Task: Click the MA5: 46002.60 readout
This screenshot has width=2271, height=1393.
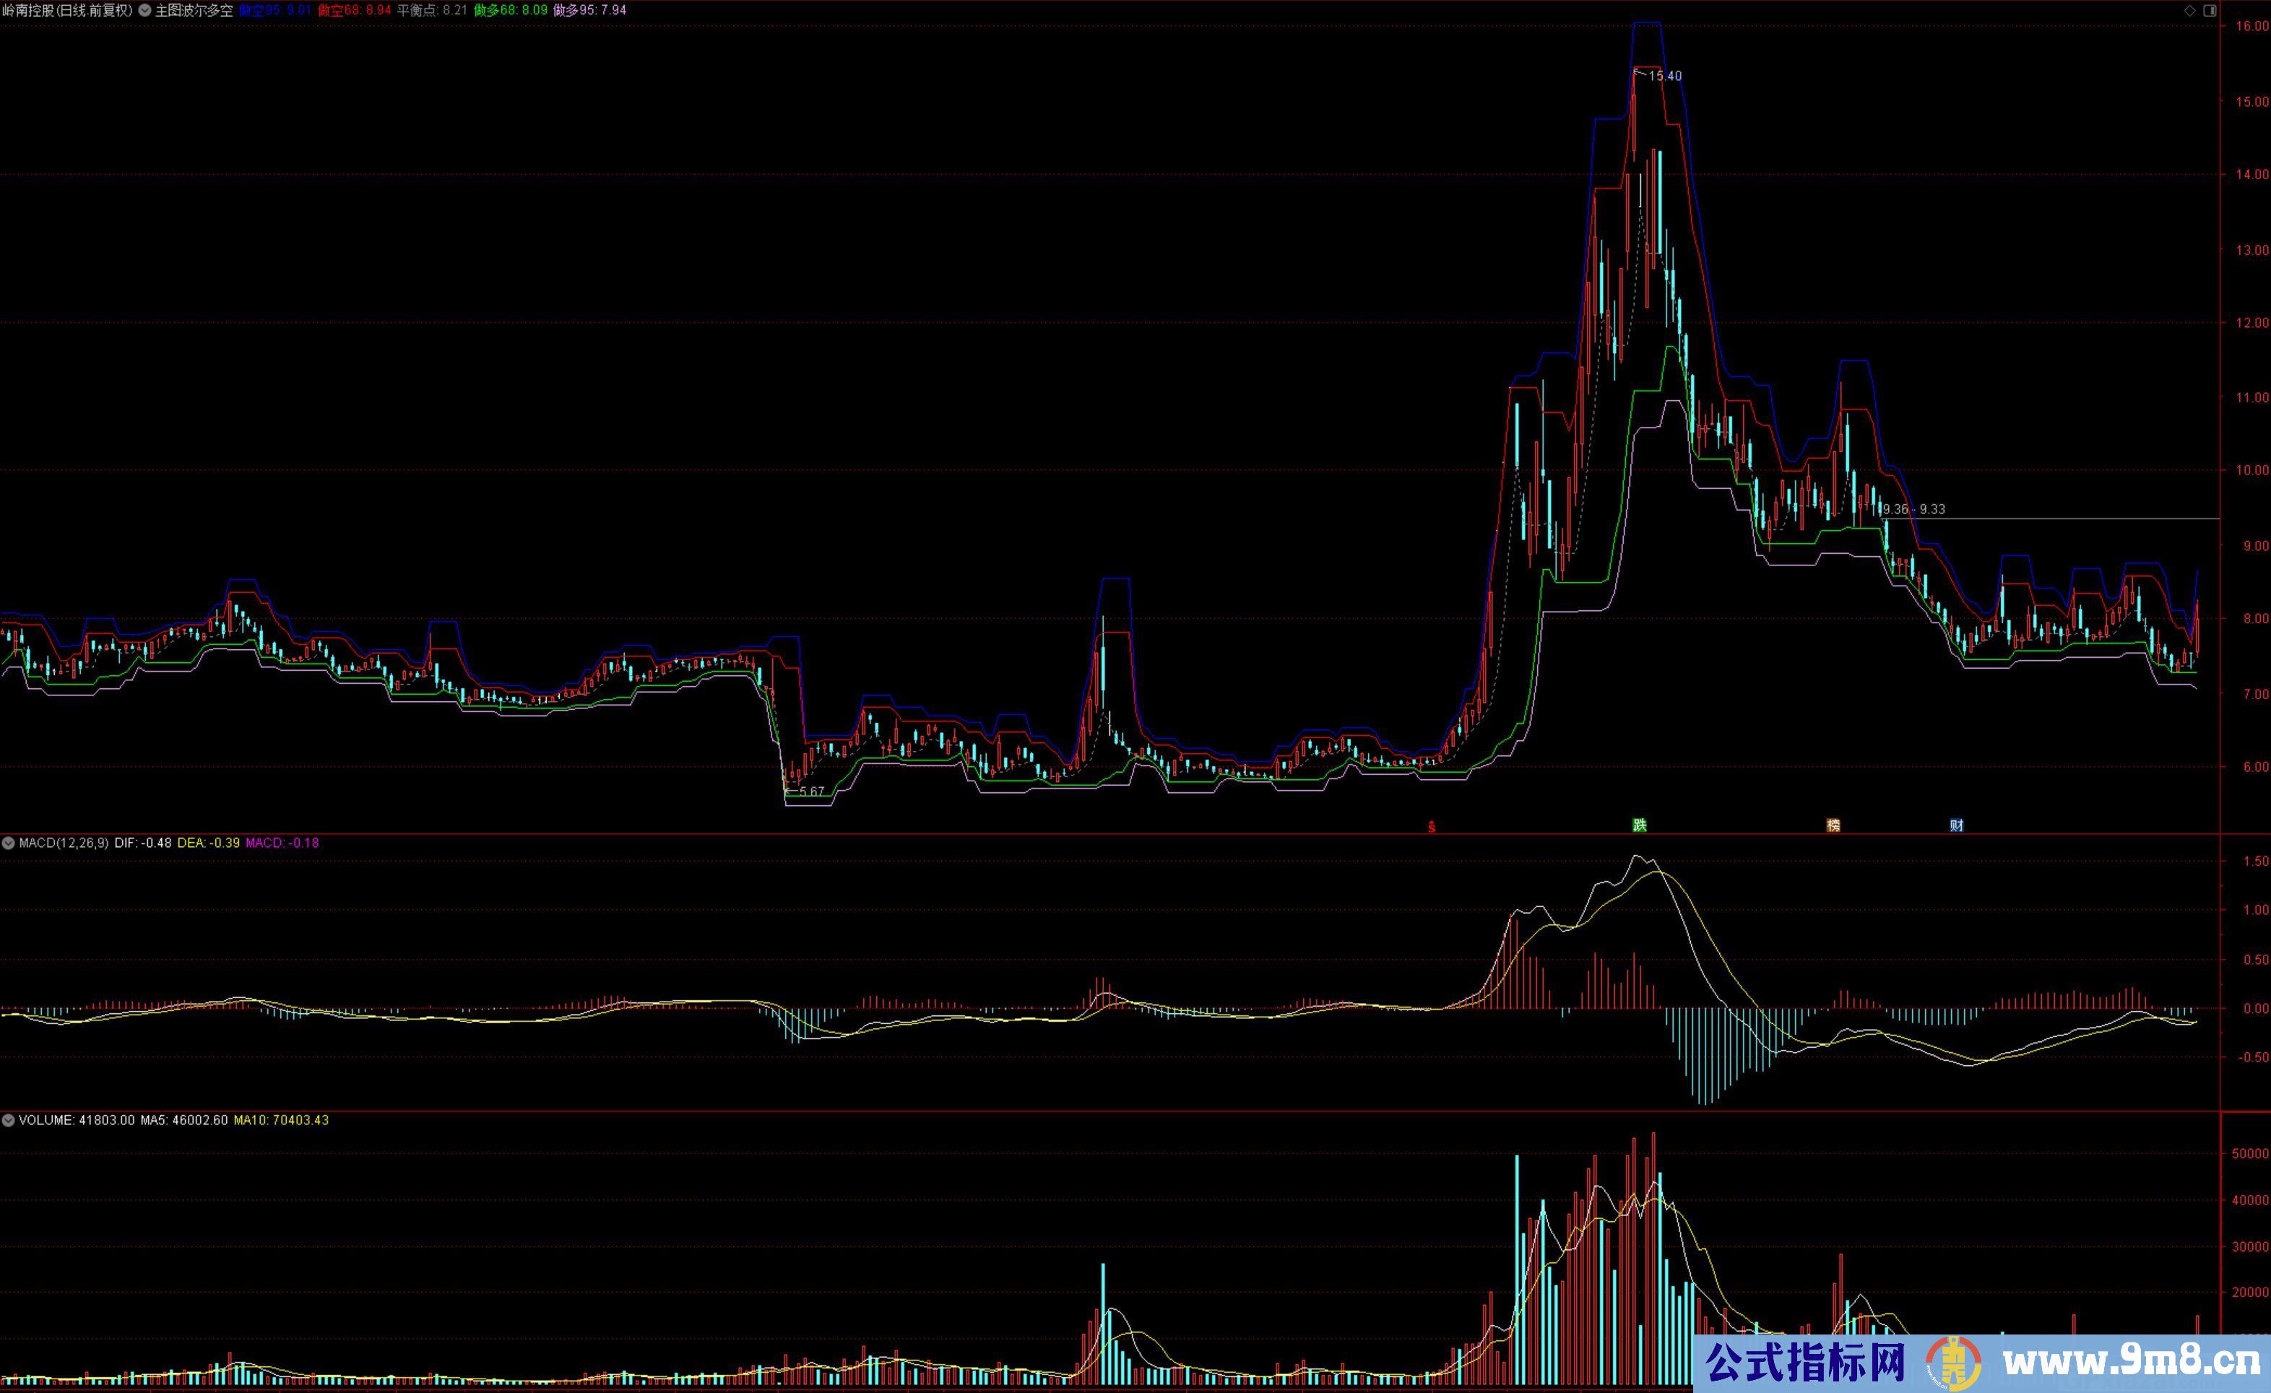Action: point(183,1120)
